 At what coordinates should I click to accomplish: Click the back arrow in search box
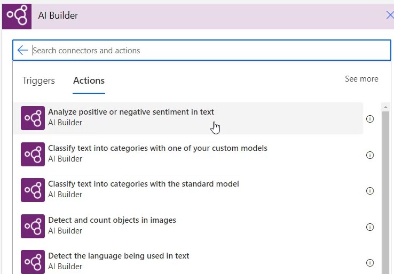(x=22, y=50)
